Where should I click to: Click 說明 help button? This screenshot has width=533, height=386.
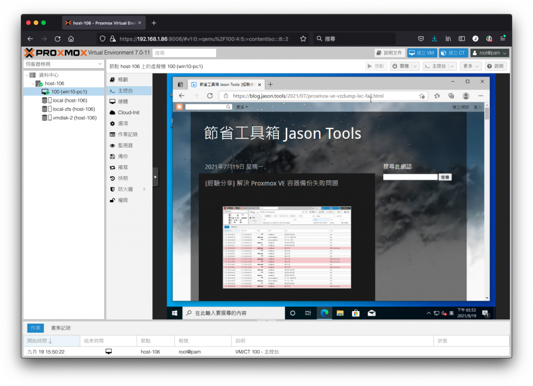[496, 66]
